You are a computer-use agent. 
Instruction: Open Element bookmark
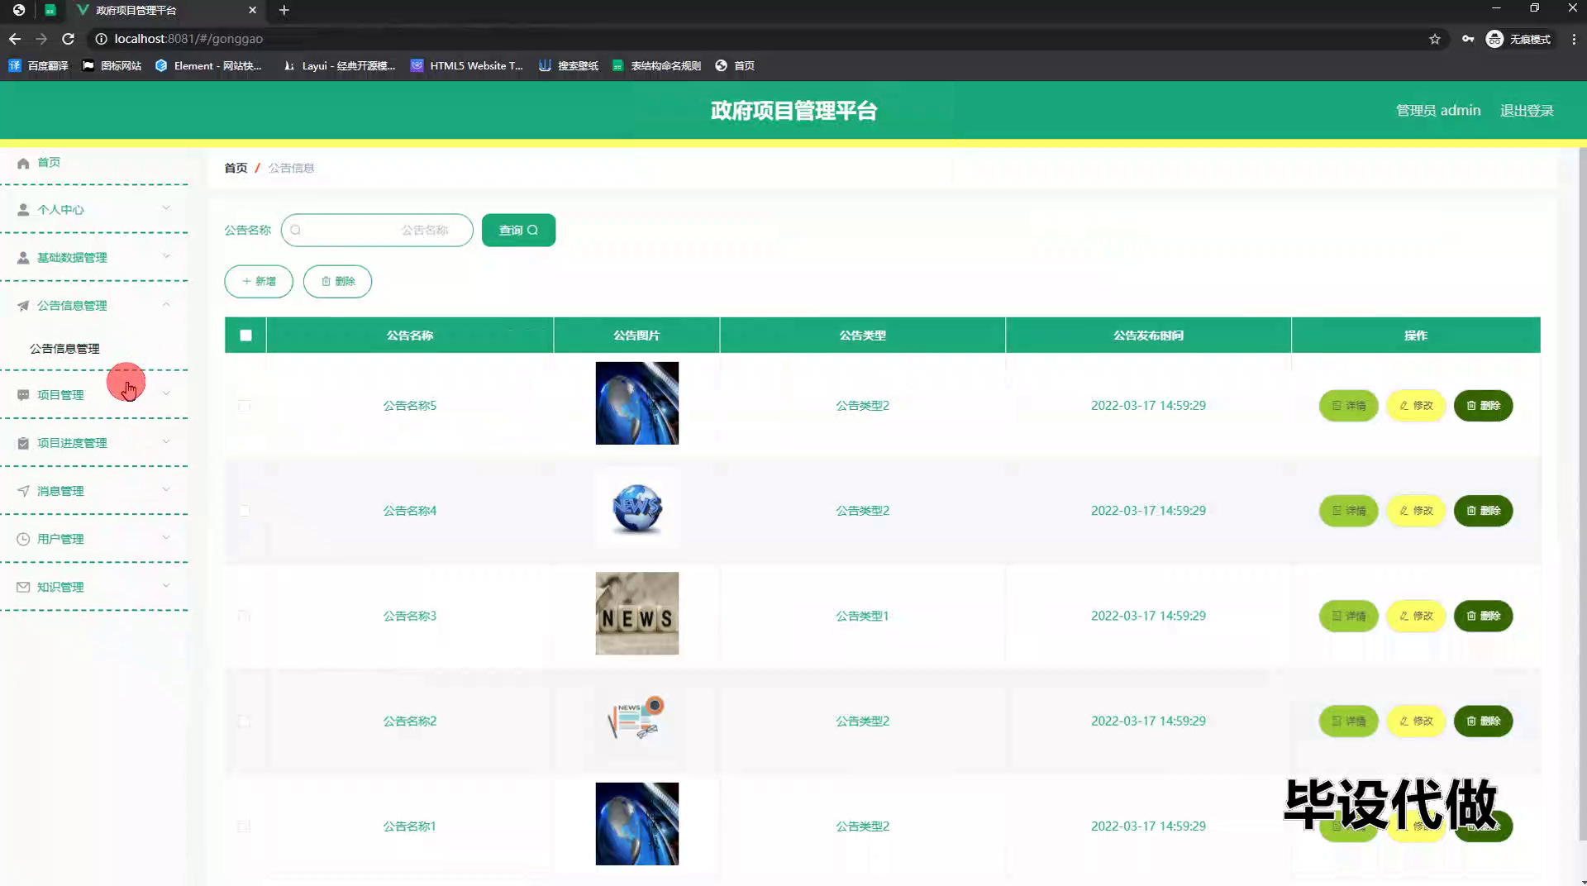(208, 65)
